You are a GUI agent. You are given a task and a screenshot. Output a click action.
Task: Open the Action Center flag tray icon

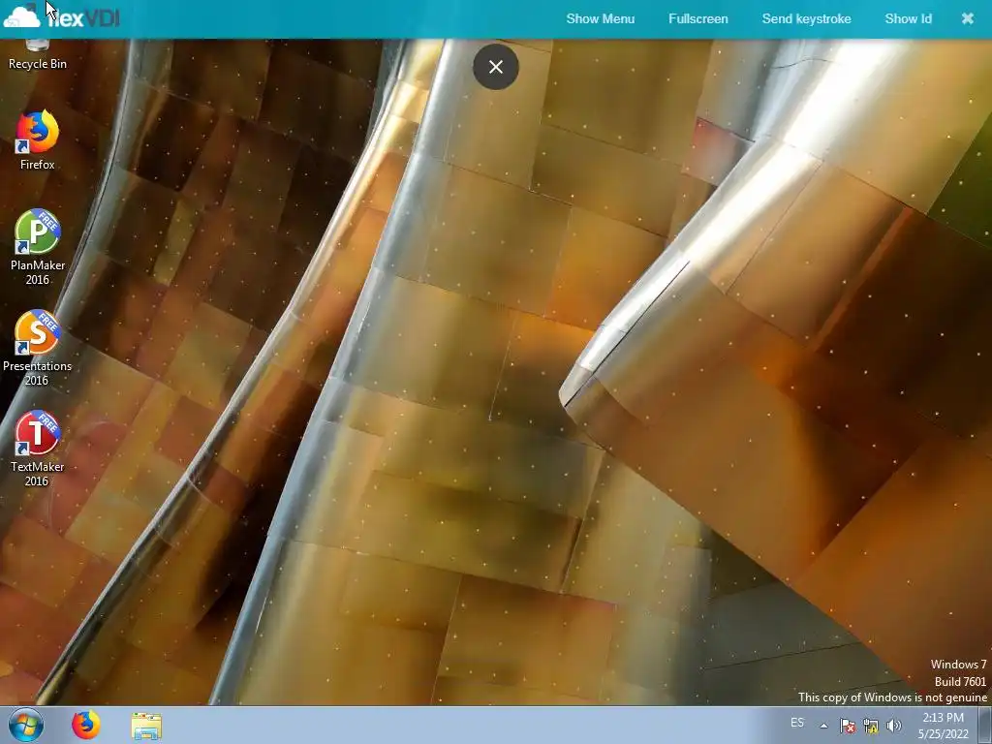(847, 726)
